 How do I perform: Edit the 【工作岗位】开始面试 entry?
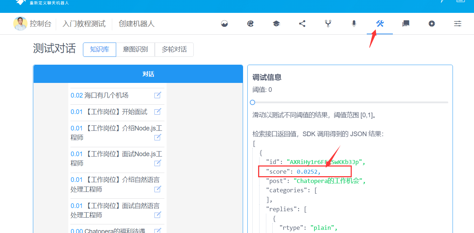[x=158, y=111]
